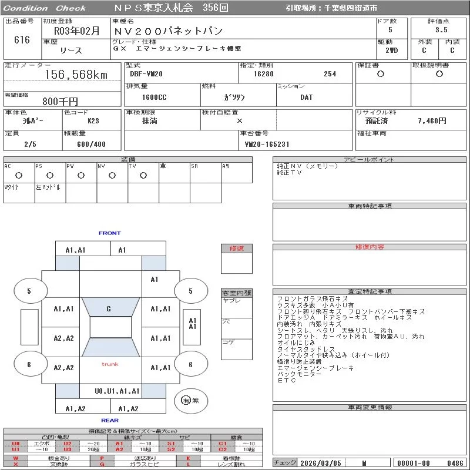470x470 pixels.
Task: Click the vehicle history value リース
Action: 71,51
